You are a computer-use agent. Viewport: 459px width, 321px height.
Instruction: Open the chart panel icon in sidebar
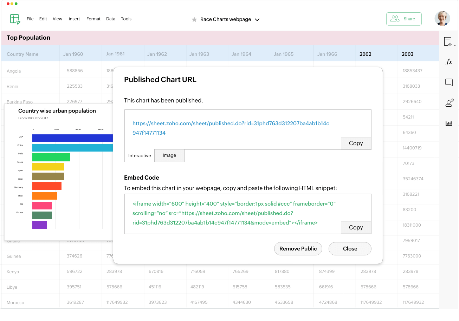tap(449, 123)
